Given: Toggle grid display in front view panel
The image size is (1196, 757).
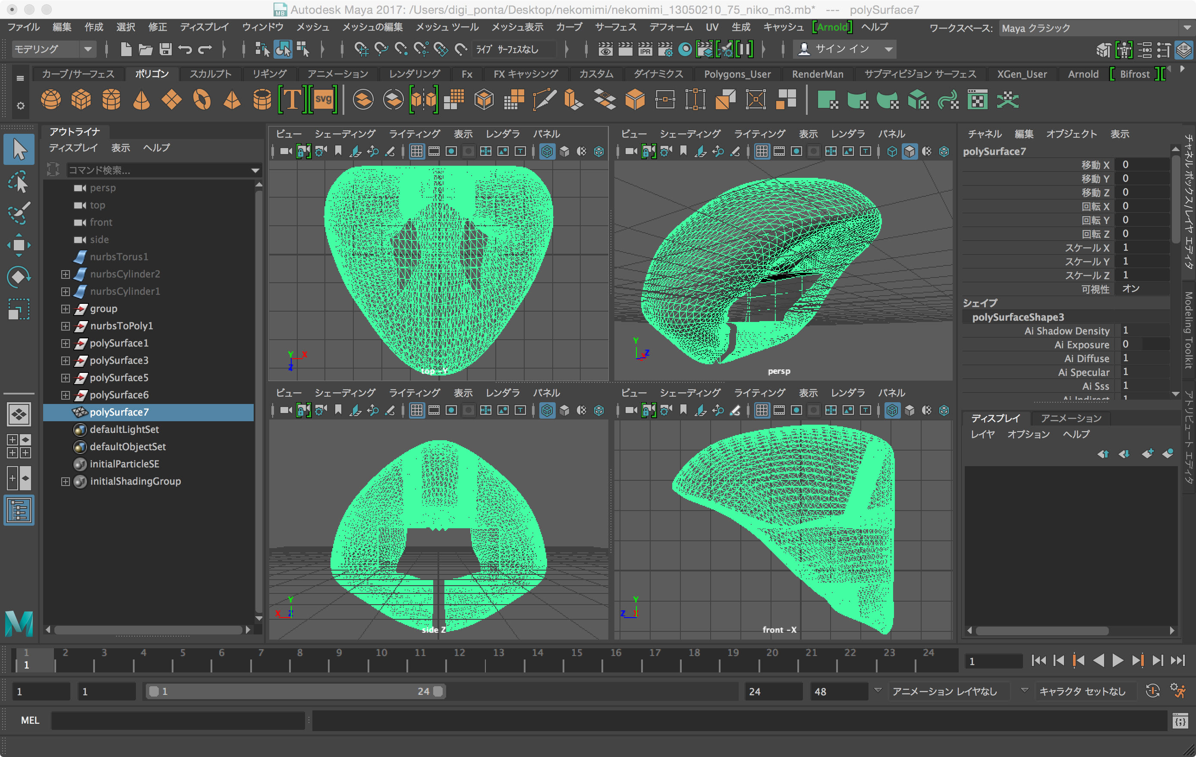Looking at the screenshot, I should pos(762,410).
